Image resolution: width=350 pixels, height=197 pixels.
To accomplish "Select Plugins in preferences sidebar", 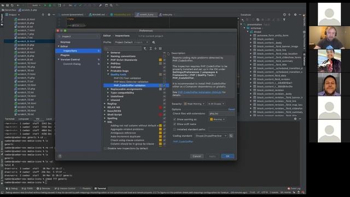I will 65,55.
